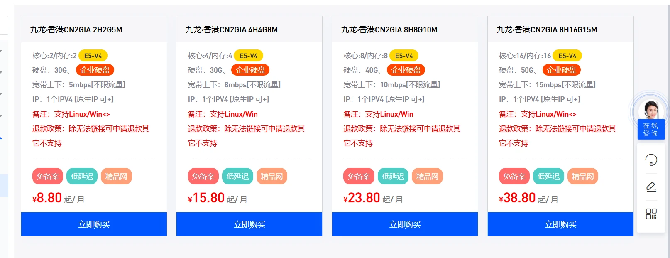Viewport: 670px width, 258px height.
Task: Click the 在线咨询 label below the avatar
Action: point(650,129)
